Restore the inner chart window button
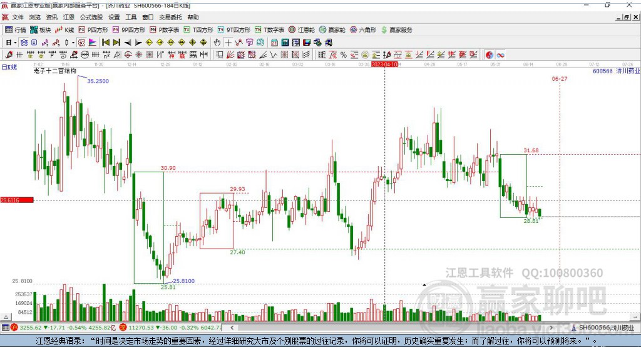The width and height of the screenshot is (641, 347). 627,17
